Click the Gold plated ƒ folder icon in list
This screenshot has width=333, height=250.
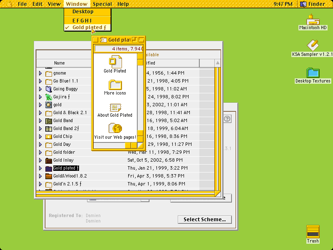pyautogui.click(x=49, y=168)
